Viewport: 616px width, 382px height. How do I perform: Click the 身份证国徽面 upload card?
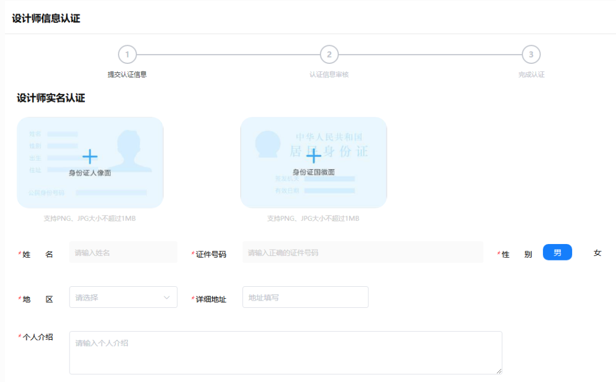coord(314,162)
